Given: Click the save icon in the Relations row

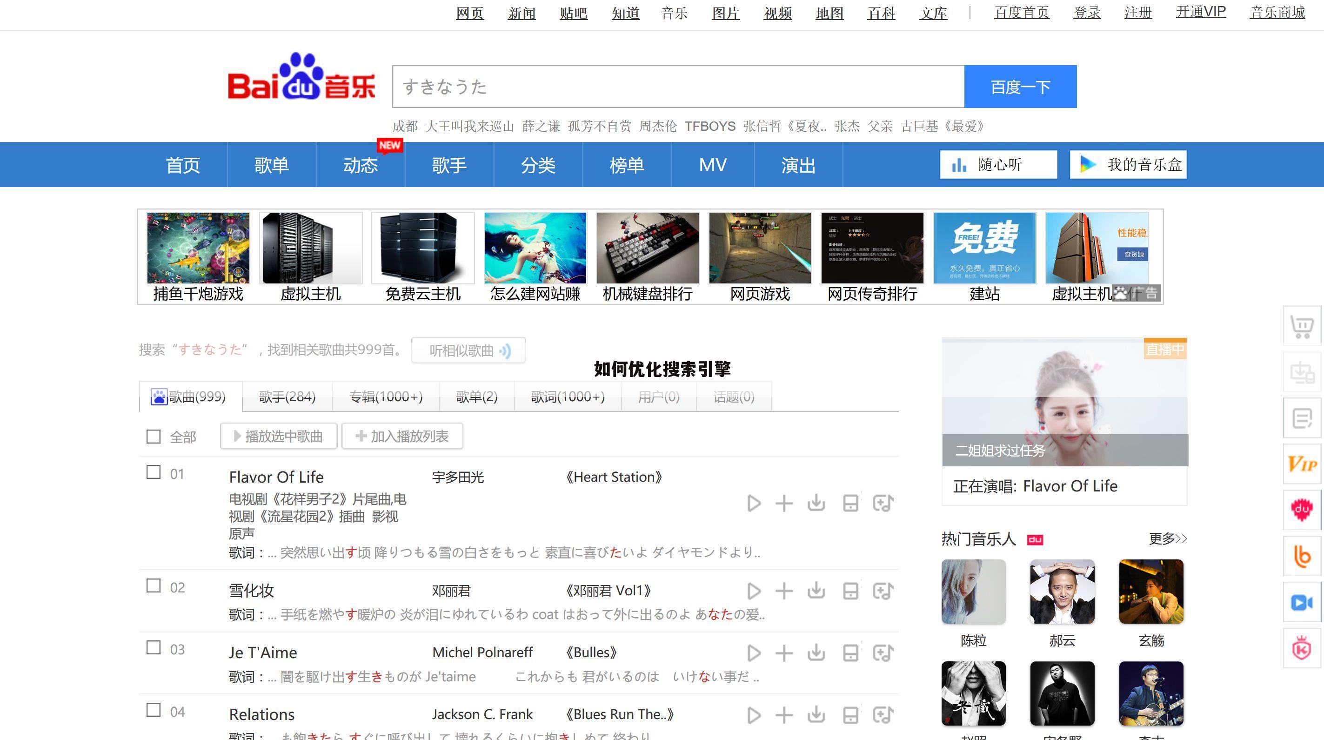Looking at the screenshot, I should [850, 715].
